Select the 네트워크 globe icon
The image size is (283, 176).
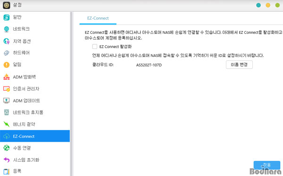coord(7,29)
